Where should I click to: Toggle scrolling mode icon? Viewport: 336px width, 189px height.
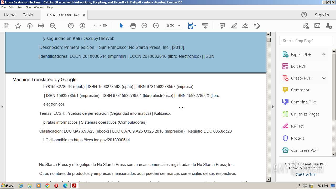tap(205, 26)
